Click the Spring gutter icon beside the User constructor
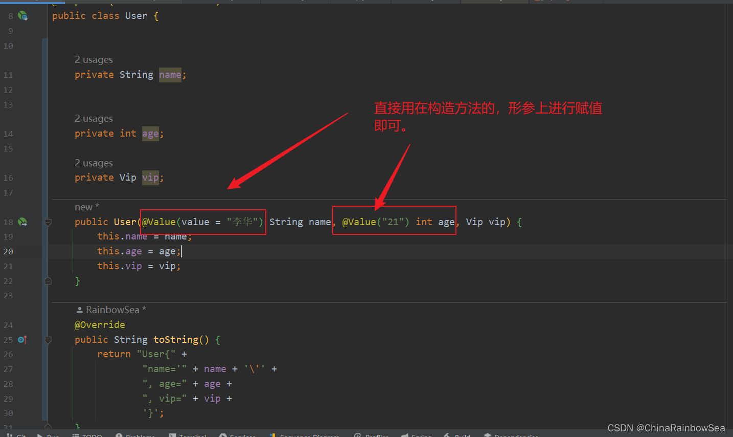This screenshot has height=437, width=733. (x=22, y=222)
